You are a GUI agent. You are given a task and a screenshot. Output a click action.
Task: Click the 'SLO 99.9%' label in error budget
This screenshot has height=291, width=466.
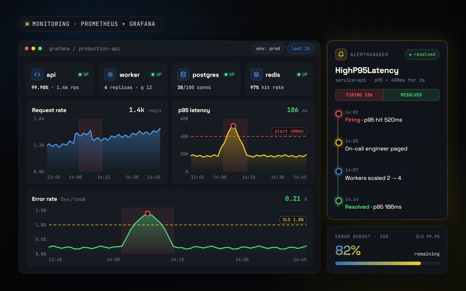click(428, 237)
